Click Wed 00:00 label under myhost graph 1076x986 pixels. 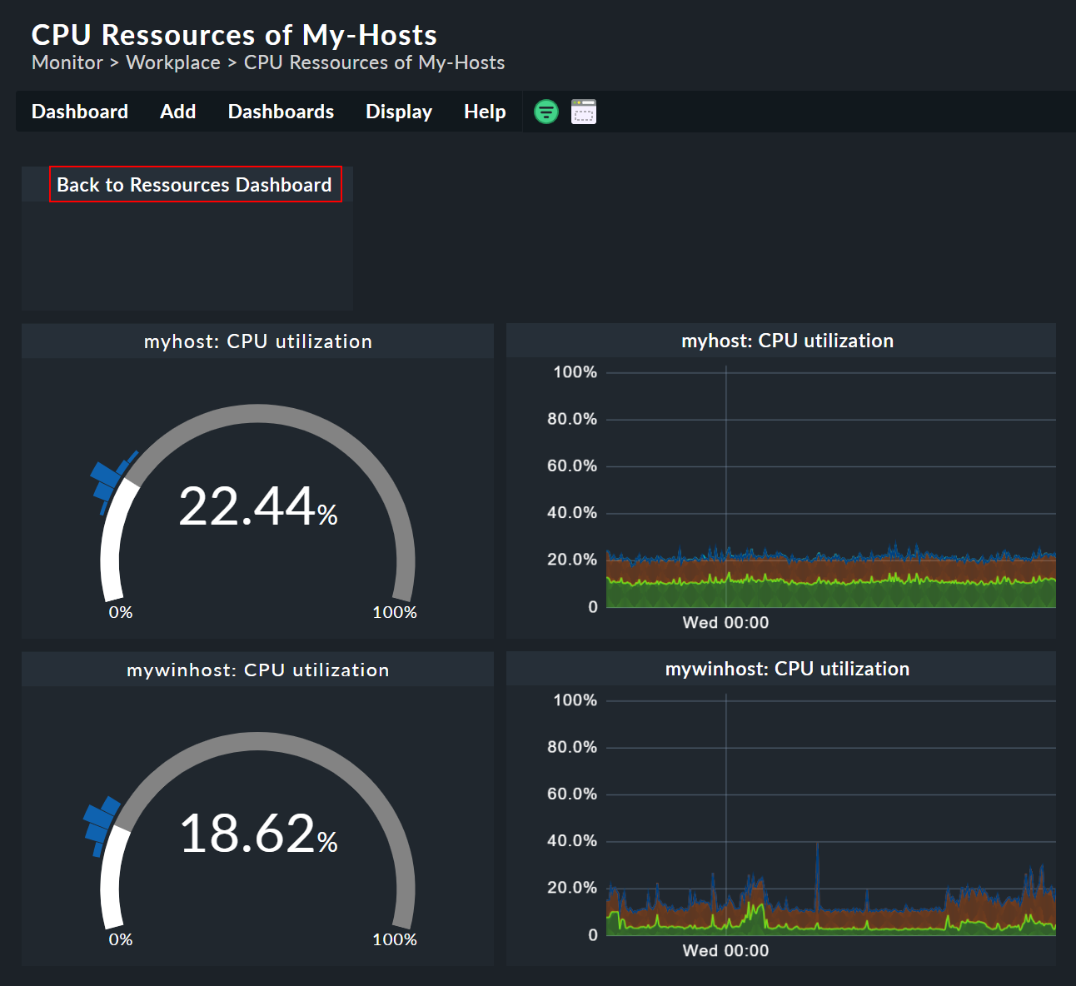725,623
